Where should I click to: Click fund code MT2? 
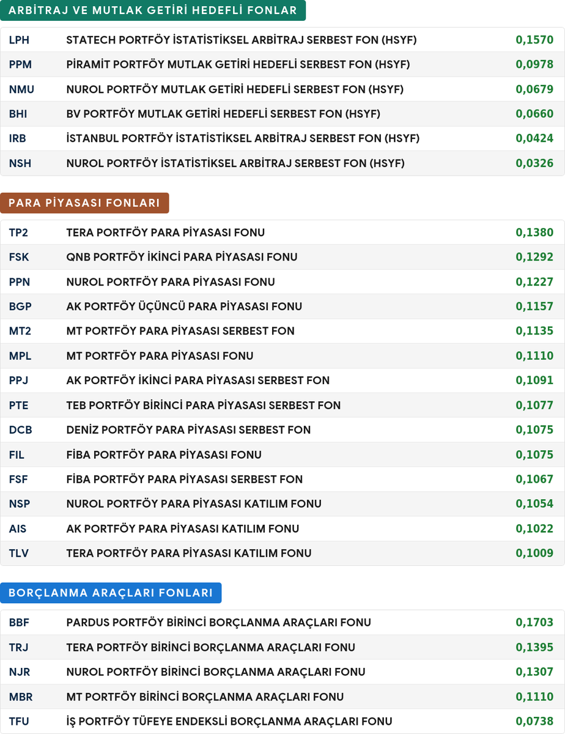20,331
